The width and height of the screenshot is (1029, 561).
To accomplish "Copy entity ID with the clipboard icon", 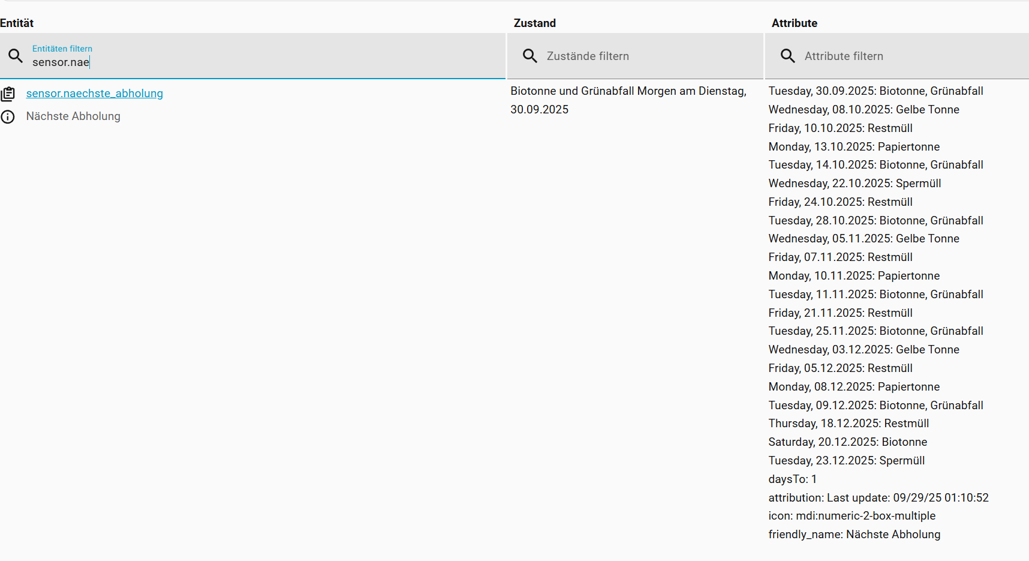I will [x=8, y=94].
